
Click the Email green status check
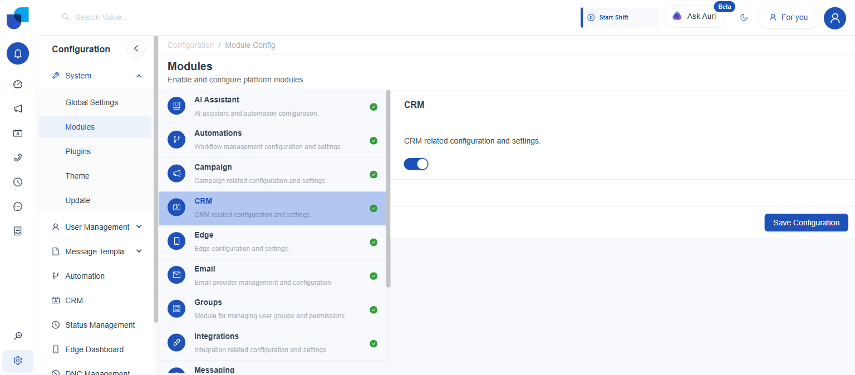tap(374, 276)
